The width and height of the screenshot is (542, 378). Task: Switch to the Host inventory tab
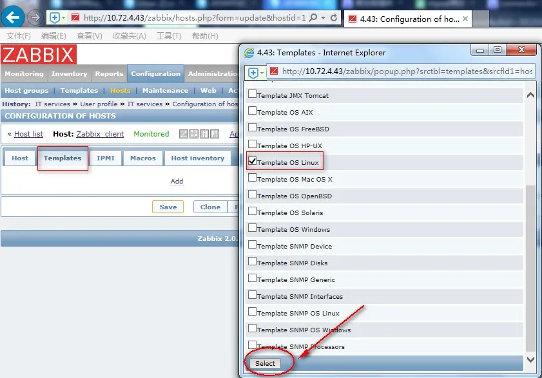coord(198,158)
